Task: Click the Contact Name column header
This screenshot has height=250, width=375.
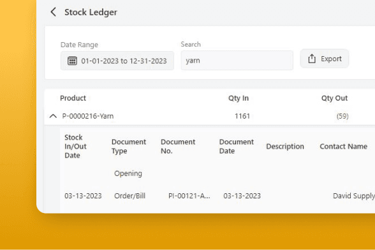Action: pyautogui.click(x=343, y=147)
